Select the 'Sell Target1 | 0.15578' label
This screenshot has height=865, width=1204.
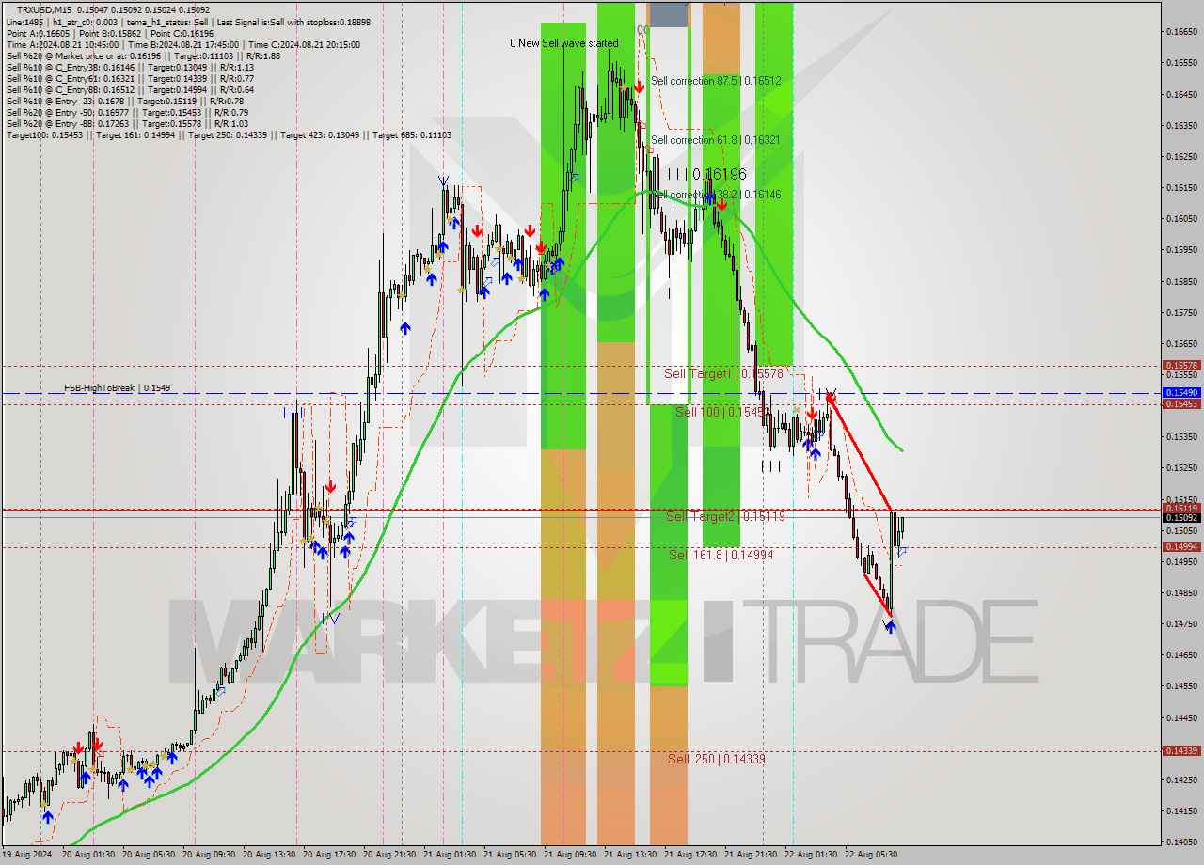(723, 373)
